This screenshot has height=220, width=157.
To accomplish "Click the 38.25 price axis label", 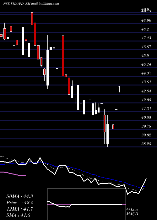I will [146, 144].
